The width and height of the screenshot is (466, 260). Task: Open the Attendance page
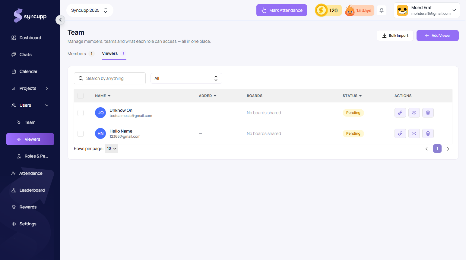[31, 173]
